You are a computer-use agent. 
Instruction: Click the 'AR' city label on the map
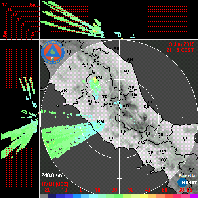tap(85, 64)
